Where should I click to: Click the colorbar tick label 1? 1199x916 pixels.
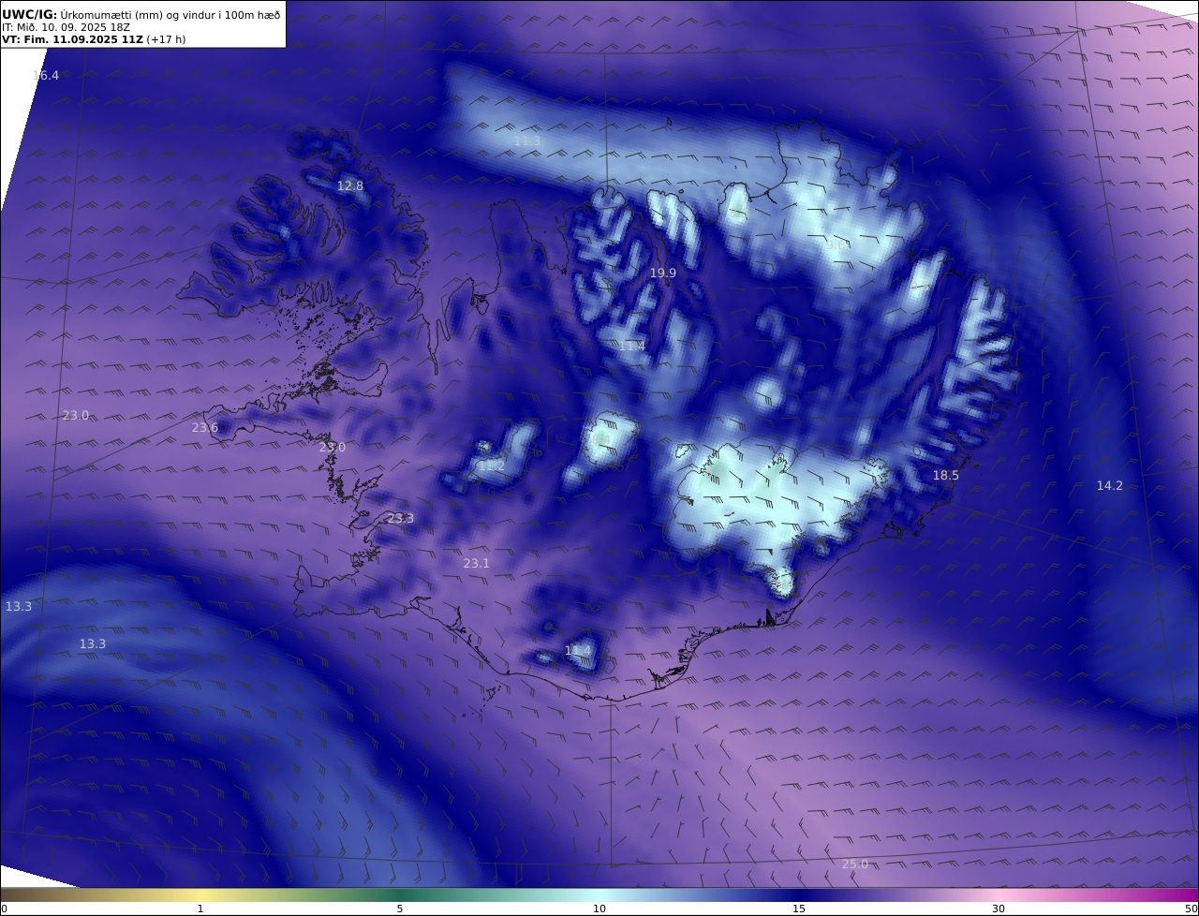coord(200,909)
